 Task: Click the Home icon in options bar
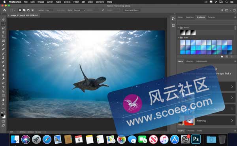tap(4, 10)
